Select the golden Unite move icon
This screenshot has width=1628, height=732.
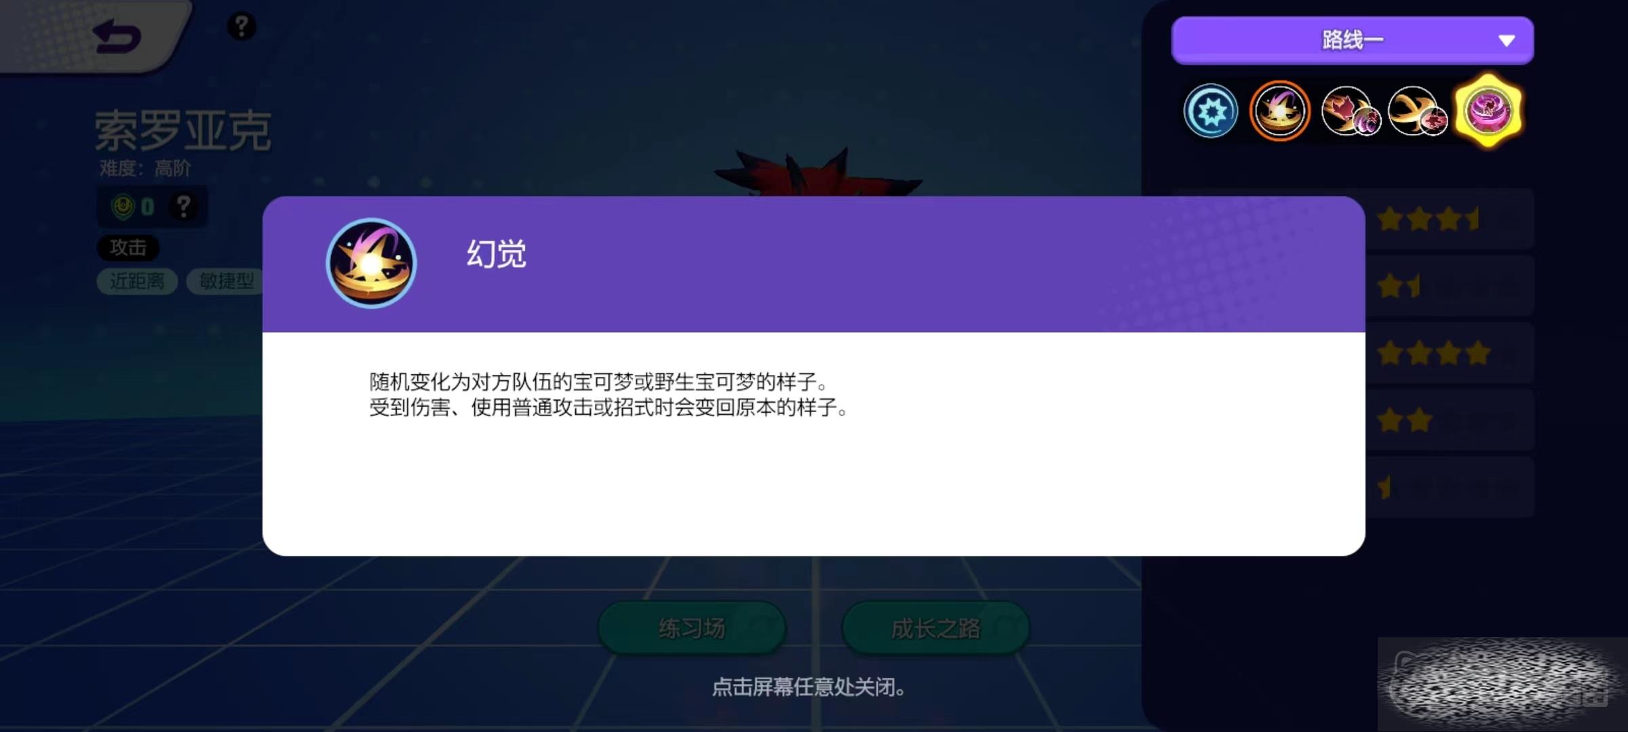1488,111
